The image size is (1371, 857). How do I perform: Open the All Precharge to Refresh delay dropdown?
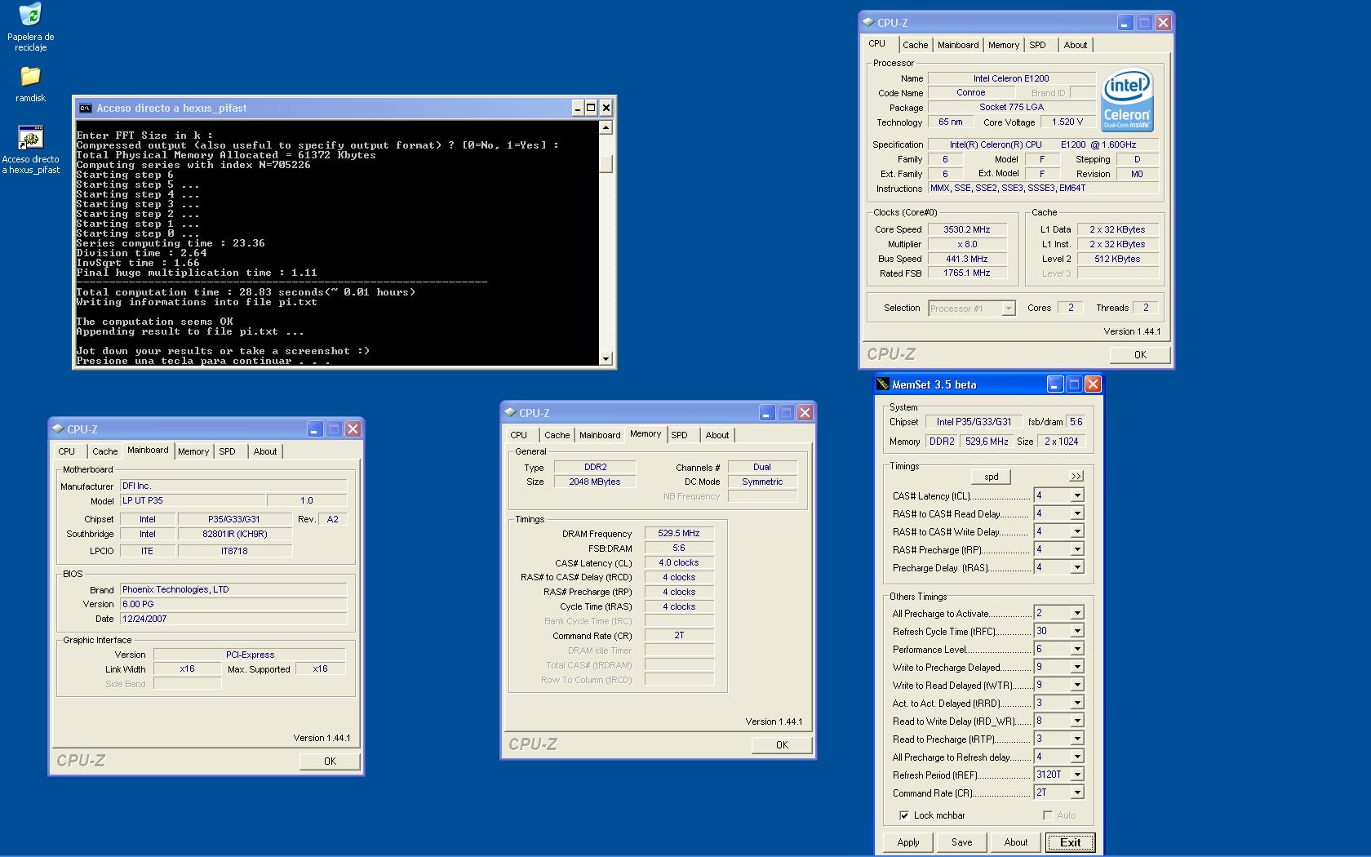(1076, 757)
